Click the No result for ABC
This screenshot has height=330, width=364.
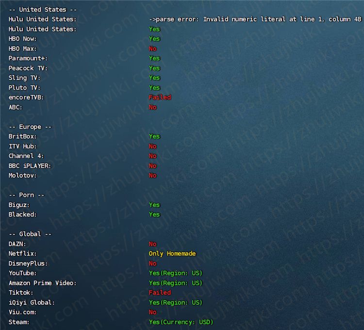[x=153, y=107]
